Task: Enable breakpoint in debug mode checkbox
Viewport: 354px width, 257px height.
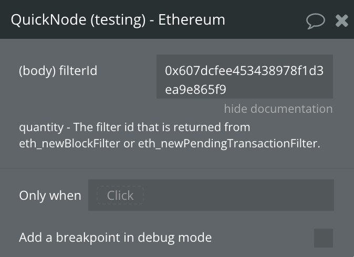Action: 323,238
